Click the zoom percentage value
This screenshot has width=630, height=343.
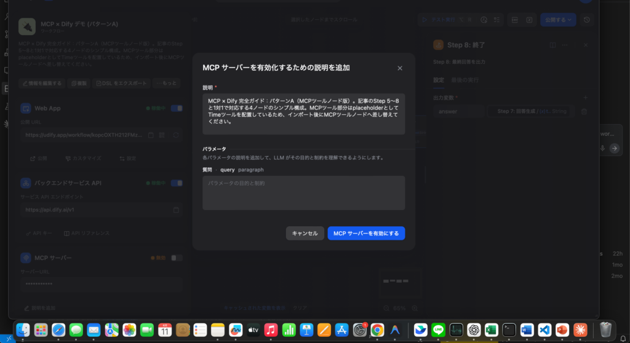[399, 309]
